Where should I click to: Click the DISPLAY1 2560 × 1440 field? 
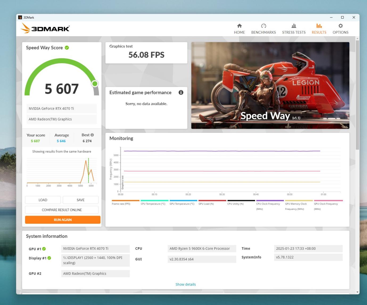(x=95, y=260)
